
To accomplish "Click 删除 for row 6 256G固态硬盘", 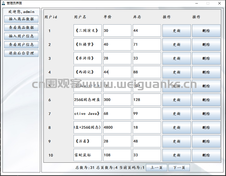I will click(x=206, y=100).
